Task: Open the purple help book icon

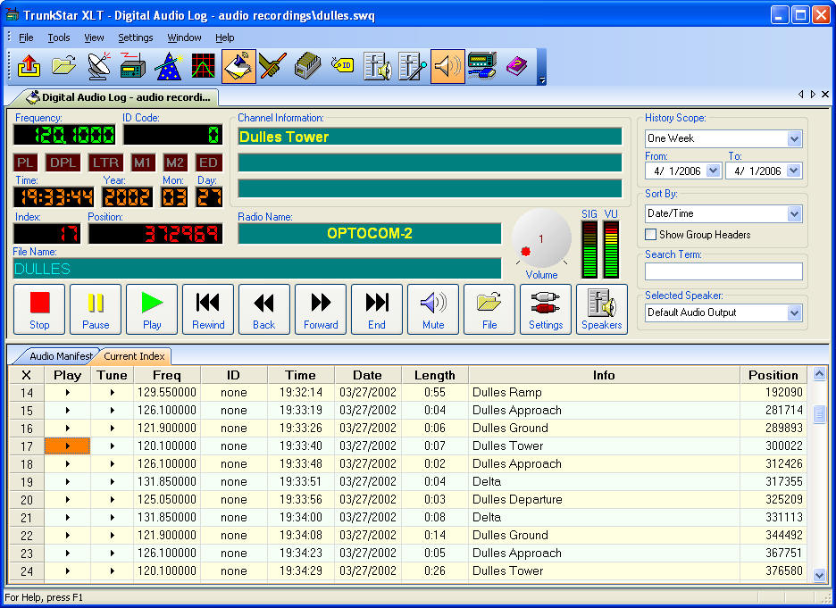Action: pos(516,67)
